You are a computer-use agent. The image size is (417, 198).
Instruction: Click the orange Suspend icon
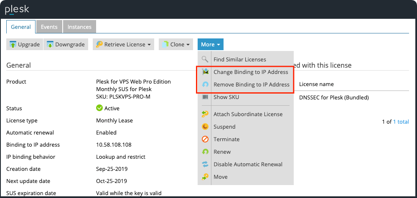click(205, 127)
